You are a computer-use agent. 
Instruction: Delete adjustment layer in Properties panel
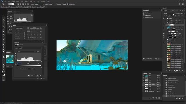(x=40, y=76)
